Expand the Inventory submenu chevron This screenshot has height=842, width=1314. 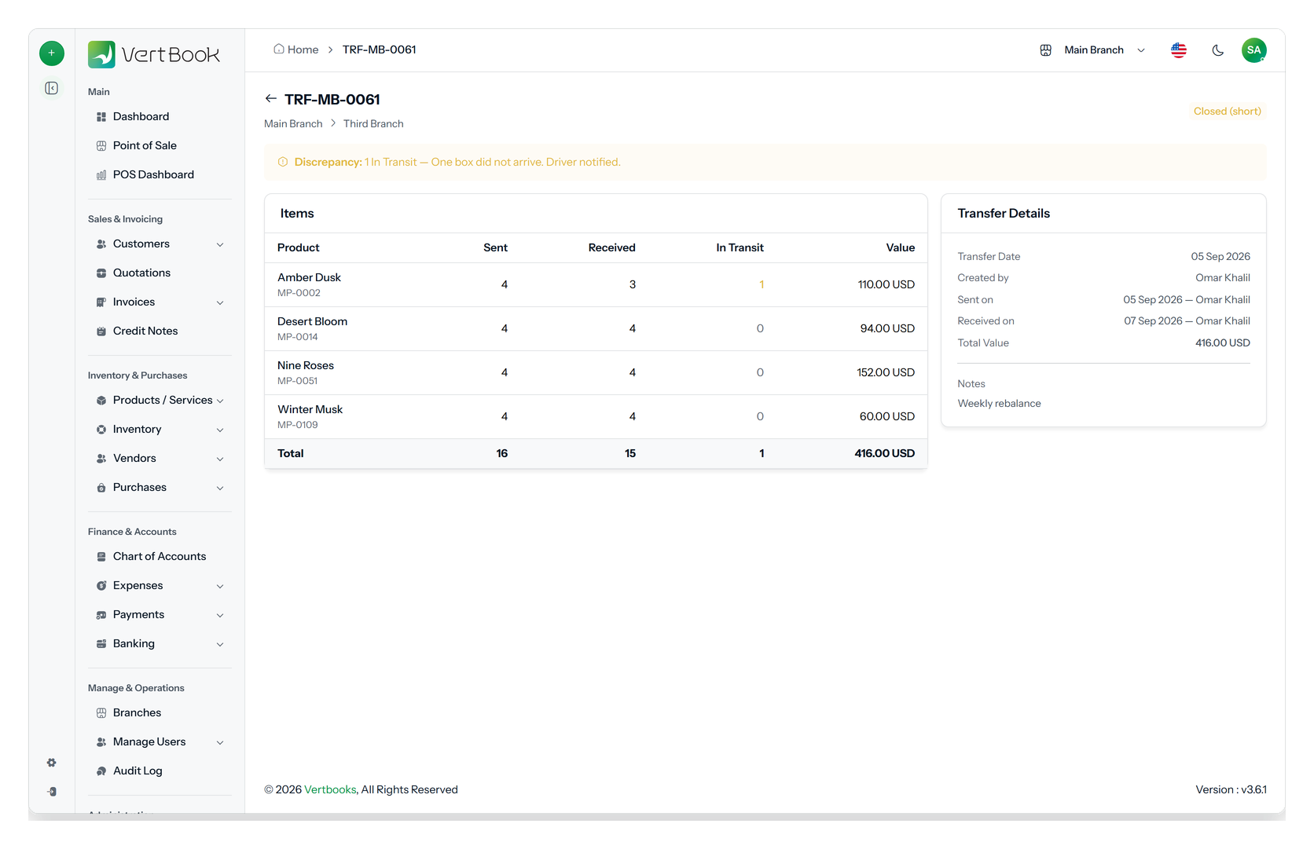click(x=220, y=430)
